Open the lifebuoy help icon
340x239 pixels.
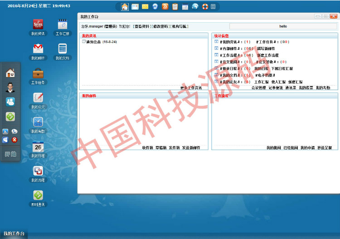point(205,7)
